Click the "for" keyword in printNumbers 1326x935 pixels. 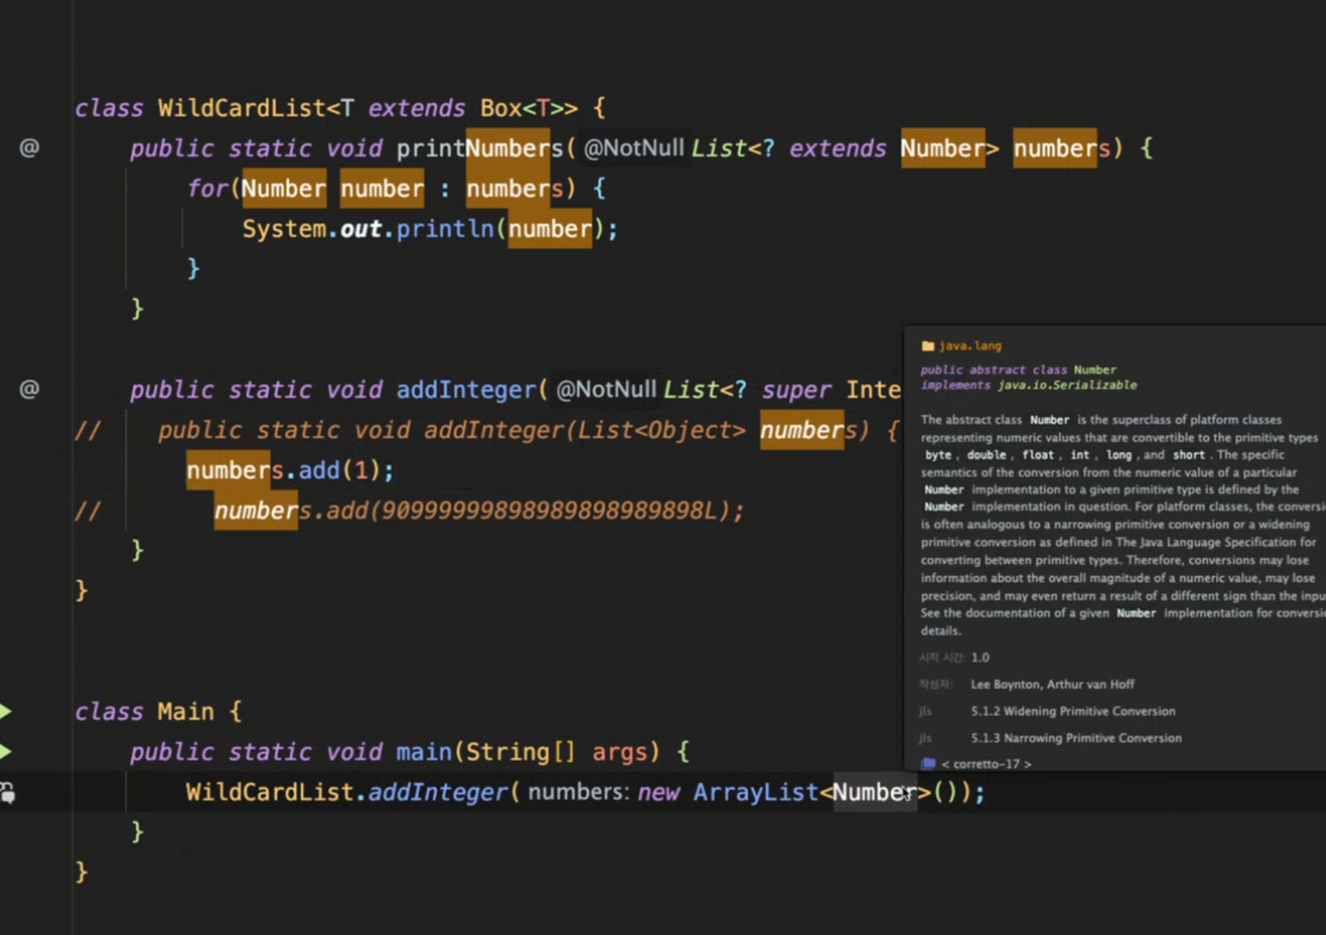click(207, 189)
